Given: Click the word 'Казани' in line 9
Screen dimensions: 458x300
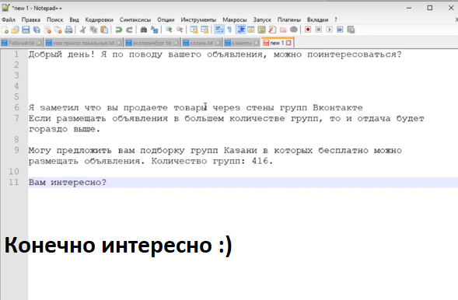Looking at the screenshot, I should pos(240,151).
